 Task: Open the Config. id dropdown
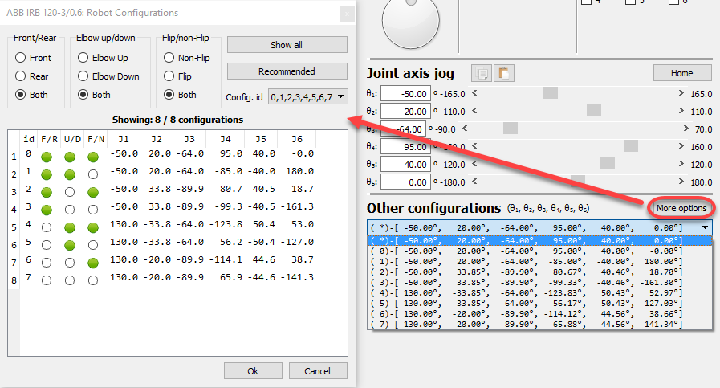308,97
